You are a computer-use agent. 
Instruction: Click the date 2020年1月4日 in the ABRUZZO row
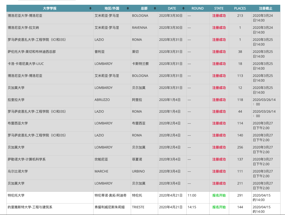[170, 100]
